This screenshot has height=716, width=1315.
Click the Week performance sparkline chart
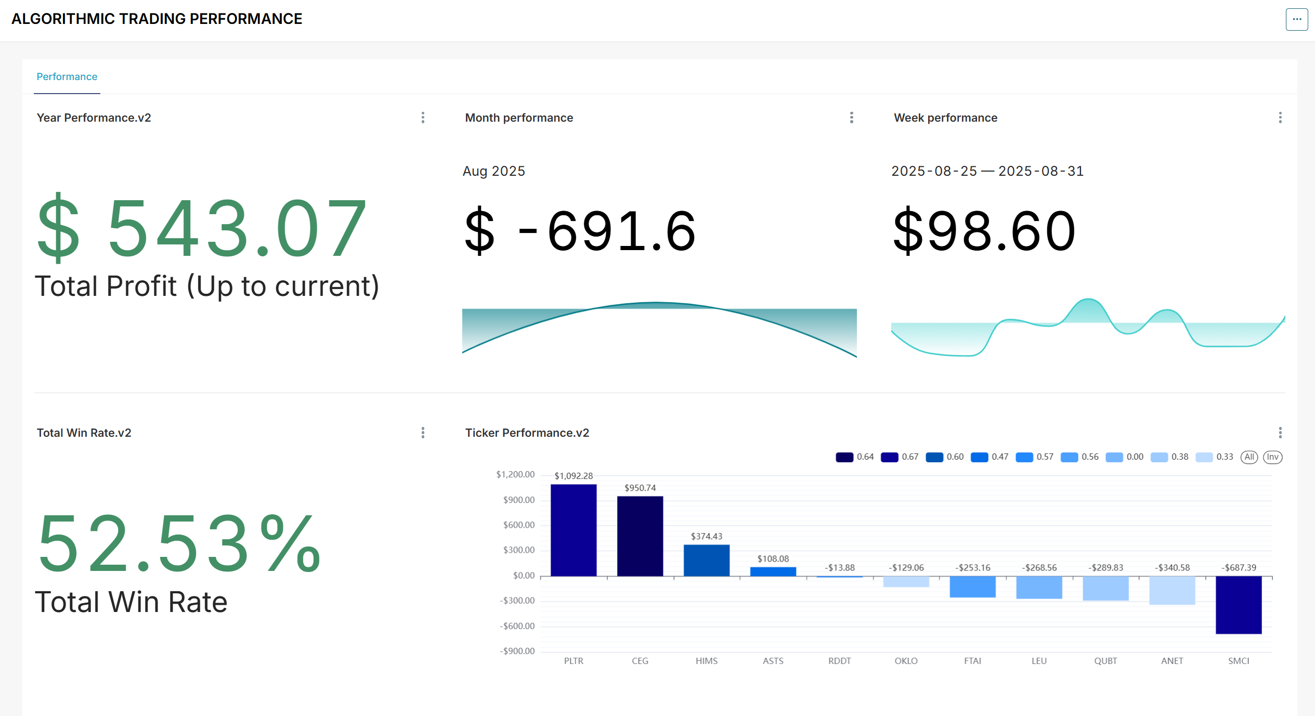click(x=1087, y=328)
